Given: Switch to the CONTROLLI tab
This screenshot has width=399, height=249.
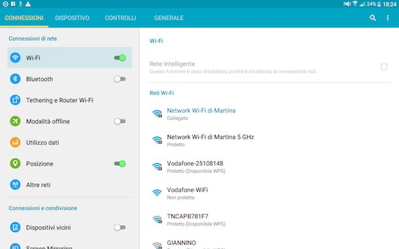Looking at the screenshot, I should tap(120, 18).
